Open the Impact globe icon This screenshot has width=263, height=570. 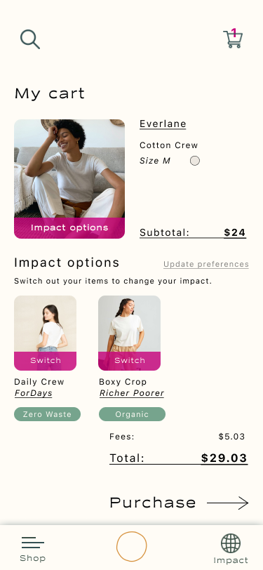point(231,543)
